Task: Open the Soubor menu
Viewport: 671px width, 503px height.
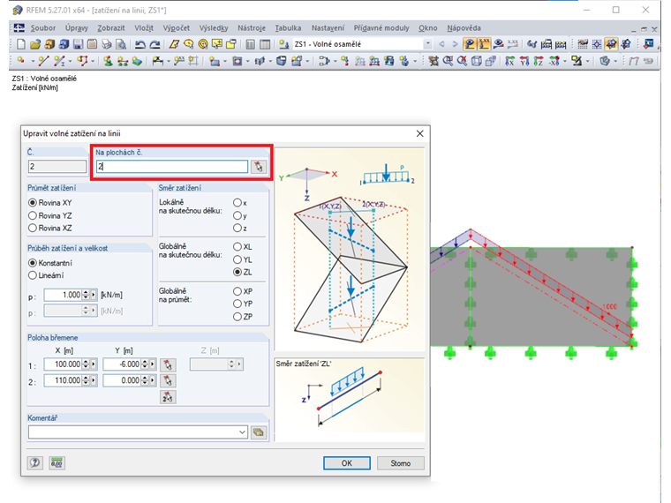Action: [x=43, y=28]
